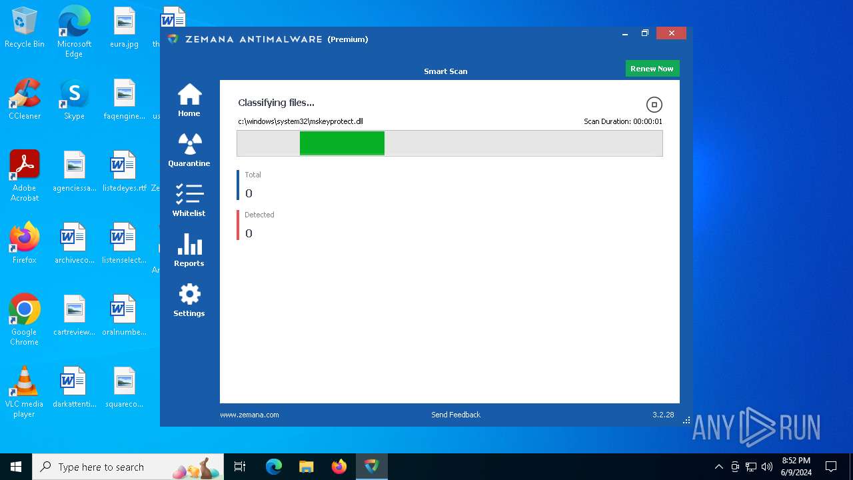The image size is (853, 480).
Task: Select the Google Chrome desktop shortcut
Action: pos(25,319)
